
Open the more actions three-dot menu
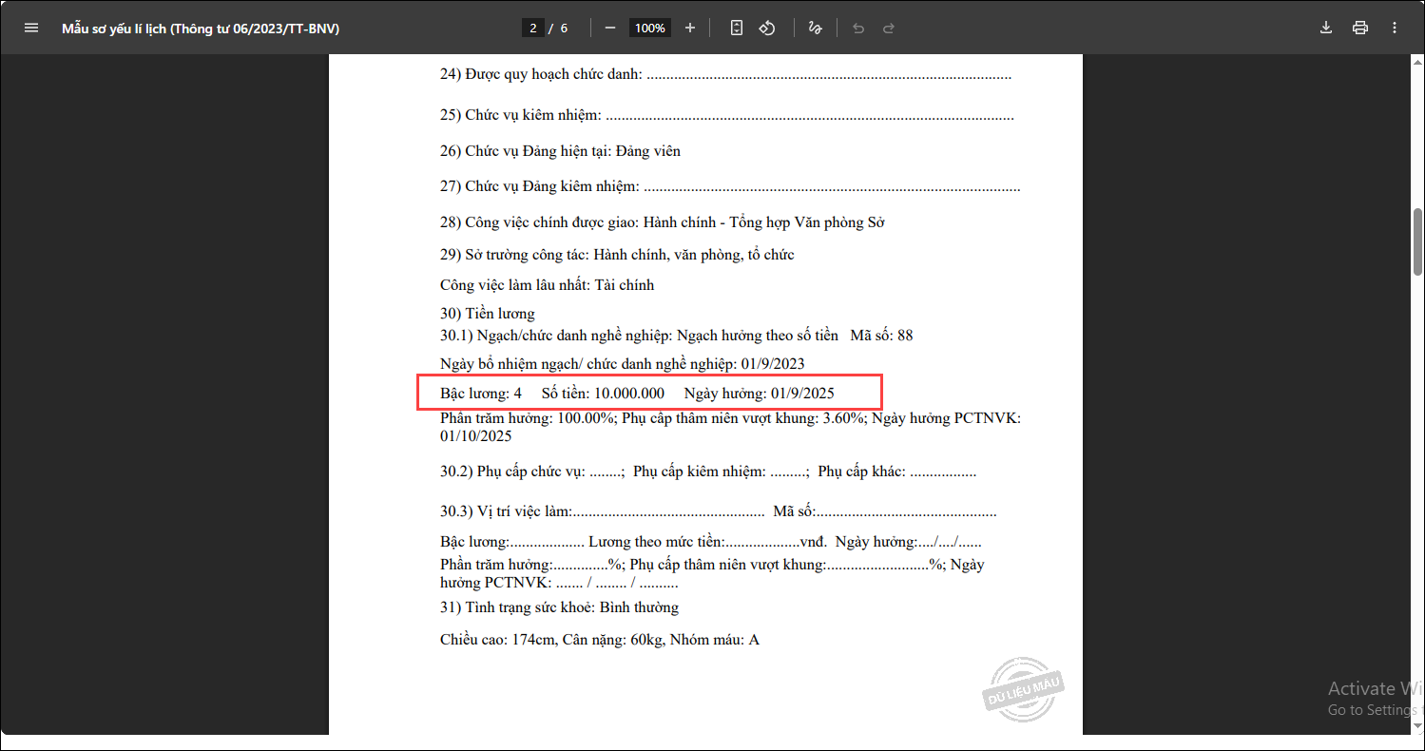[x=1395, y=28]
